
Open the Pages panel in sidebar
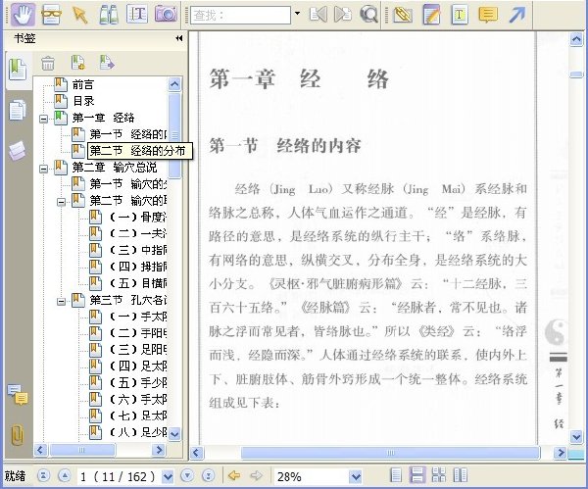17,110
